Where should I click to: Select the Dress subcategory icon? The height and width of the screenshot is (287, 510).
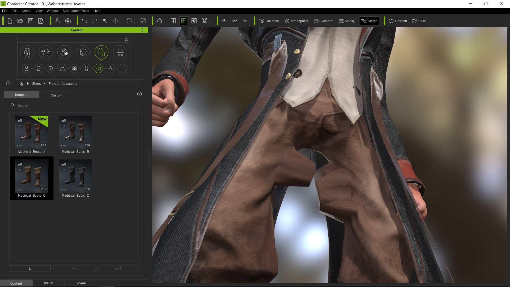[x=86, y=69]
